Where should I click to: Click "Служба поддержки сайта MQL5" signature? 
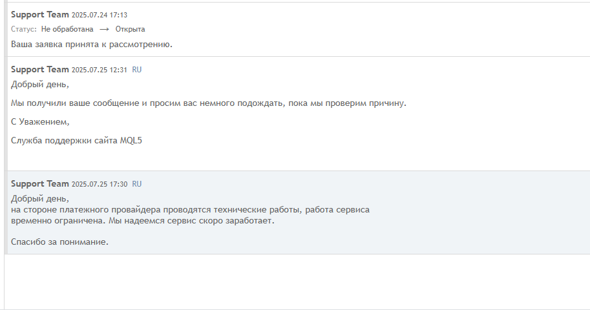[x=76, y=140]
